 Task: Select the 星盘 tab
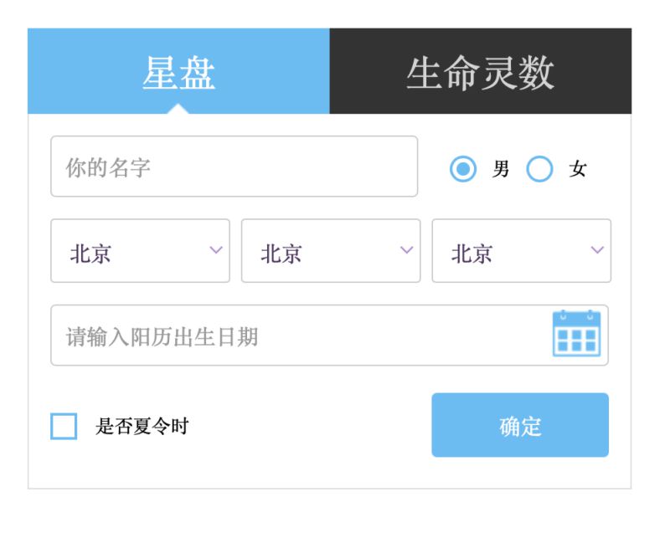tap(178, 69)
